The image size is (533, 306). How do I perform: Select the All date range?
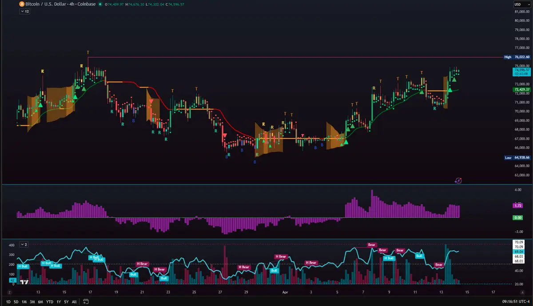74,302
